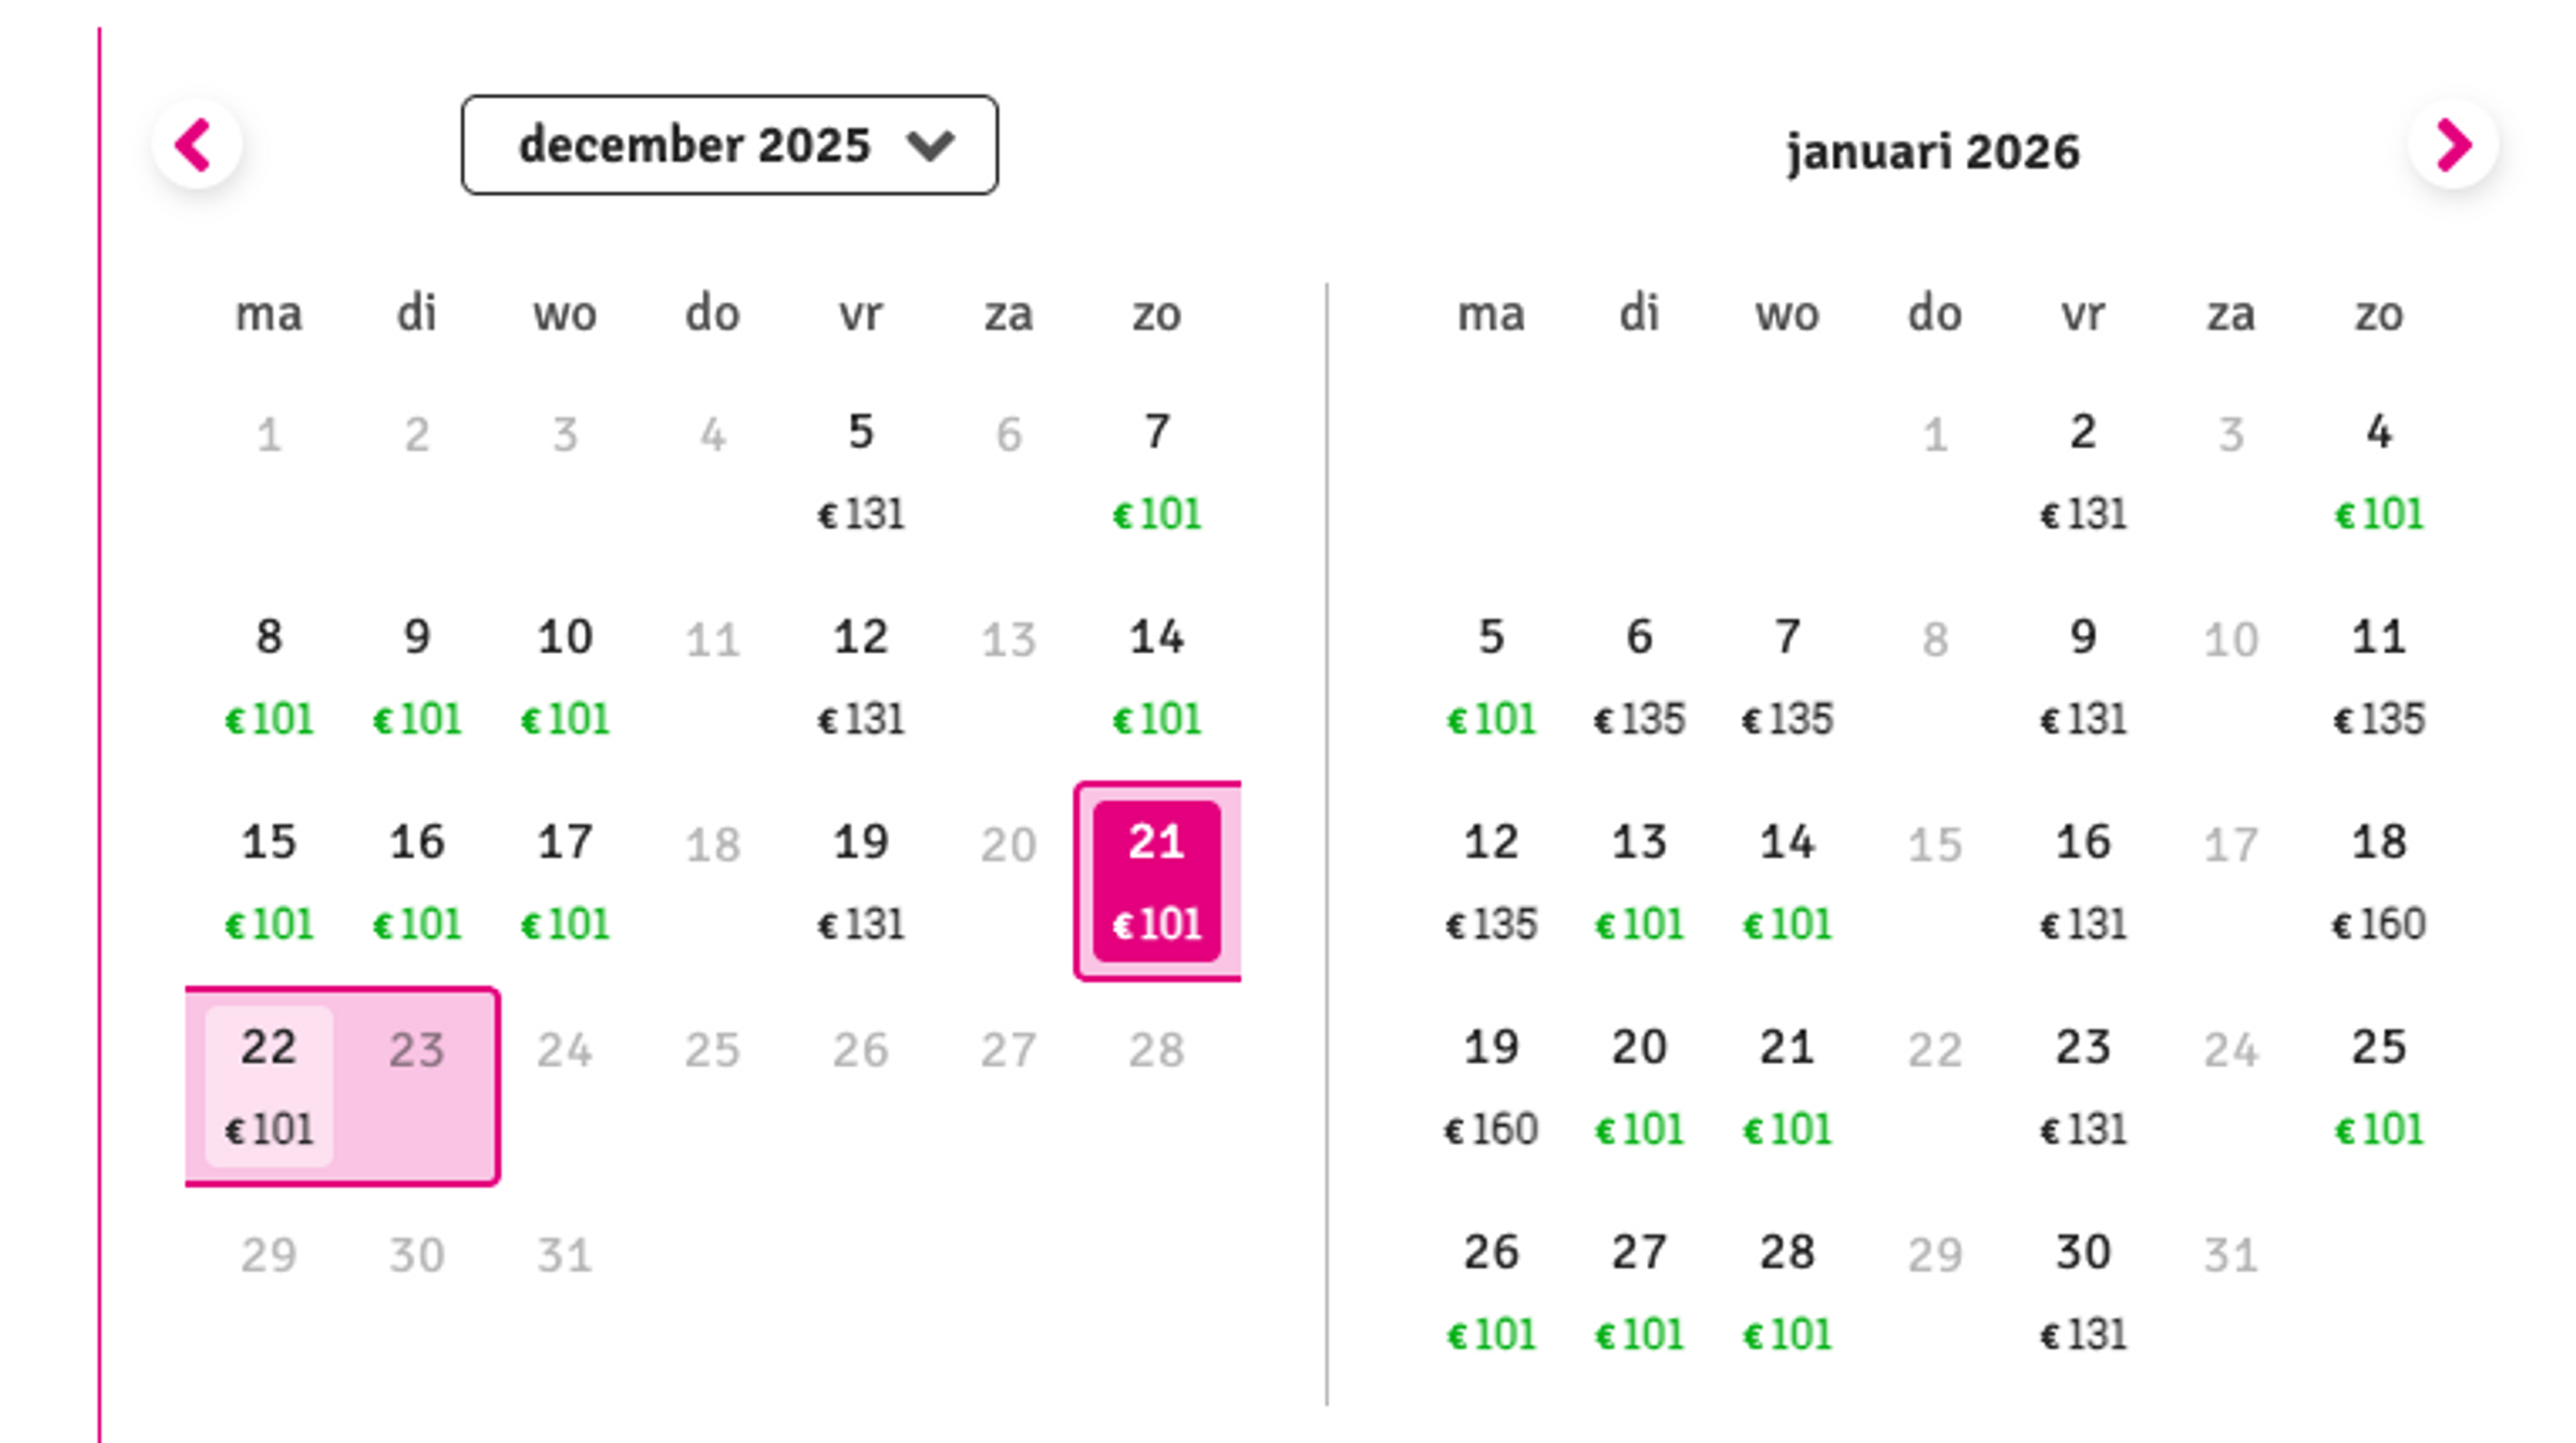
Task: Select 21 december priced €101
Action: (1156, 881)
